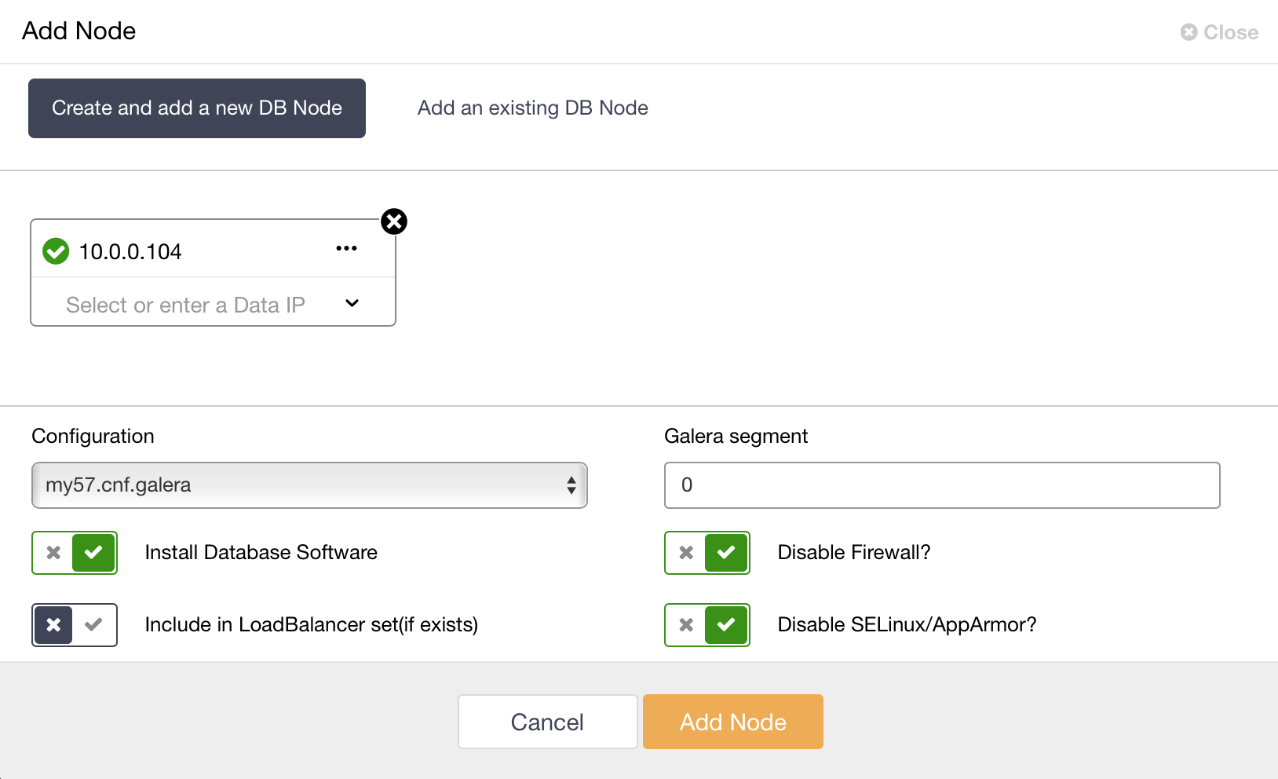Click the Disable Firewall? label
This screenshot has width=1278, height=779.
854,553
